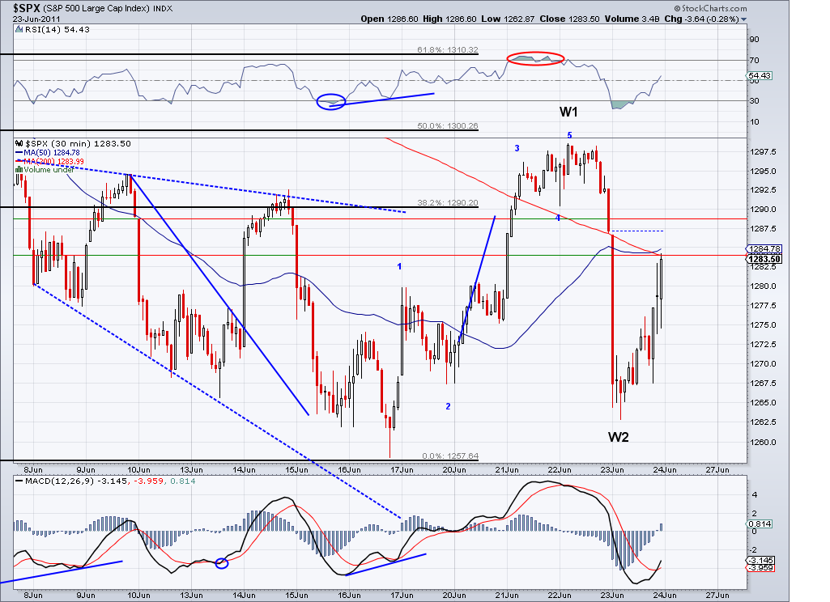This screenshot has height=602, width=830.
Task: Click the 0.814 MACD histogram axis tag
Action: tap(760, 524)
